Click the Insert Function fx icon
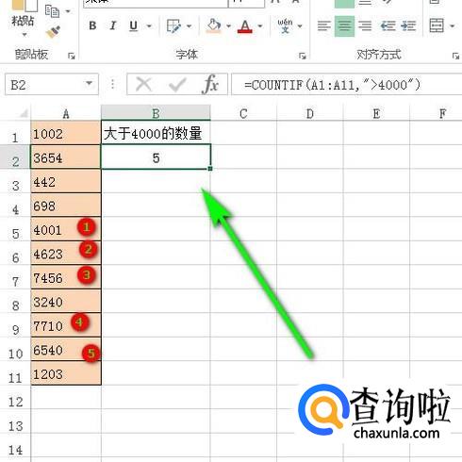Viewport: 462px width, 462px height. pyautogui.click(x=210, y=84)
